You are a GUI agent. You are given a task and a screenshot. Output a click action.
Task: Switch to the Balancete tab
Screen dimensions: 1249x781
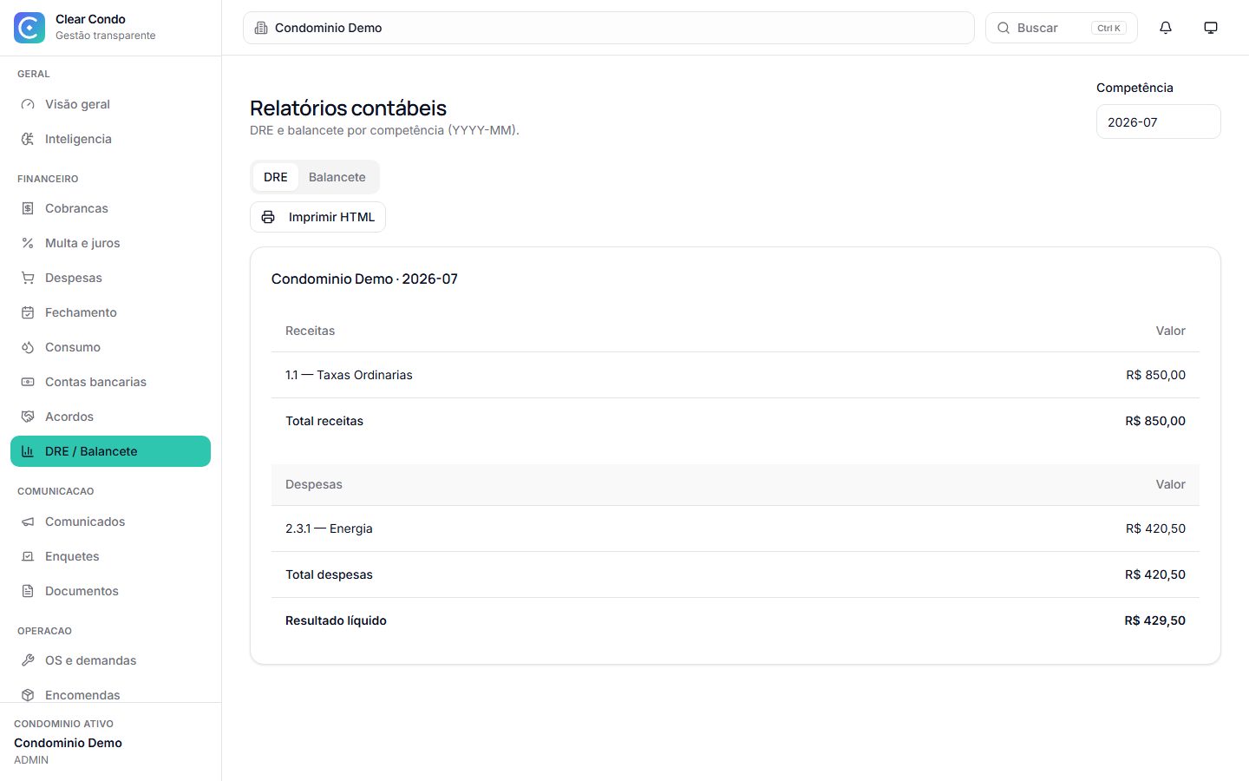337,177
